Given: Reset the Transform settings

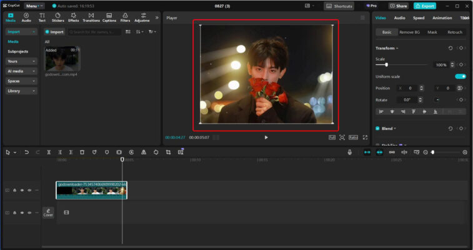Looking at the screenshot, I should coord(451,48).
